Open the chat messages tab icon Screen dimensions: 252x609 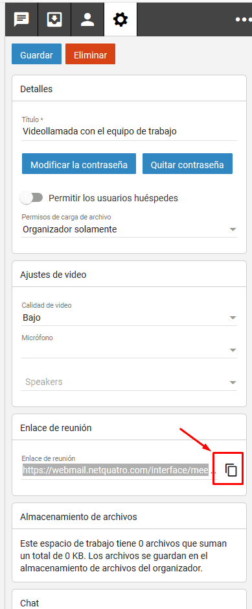coord(21,19)
